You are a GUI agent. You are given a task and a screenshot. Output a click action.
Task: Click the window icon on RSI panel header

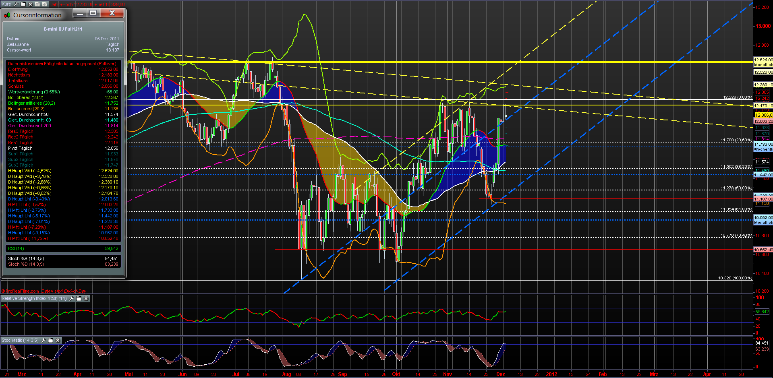click(x=79, y=299)
